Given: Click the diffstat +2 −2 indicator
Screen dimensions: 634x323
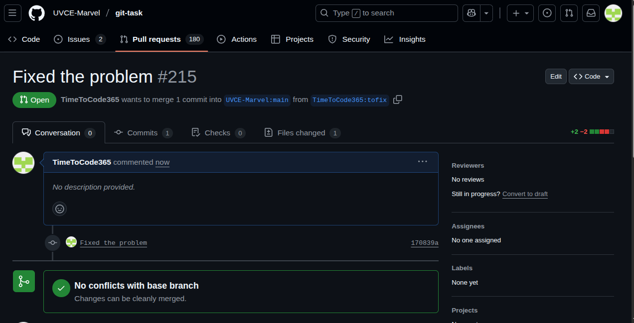Looking at the screenshot, I should [592, 132].
